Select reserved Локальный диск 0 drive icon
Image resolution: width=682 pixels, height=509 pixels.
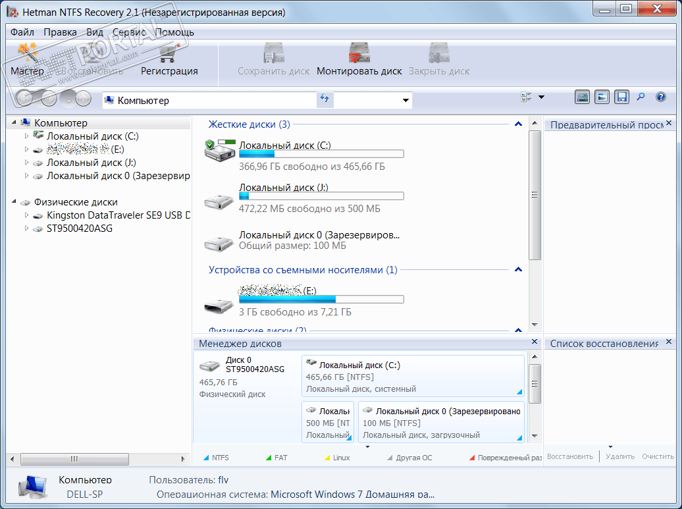click(x=219, y=244)
